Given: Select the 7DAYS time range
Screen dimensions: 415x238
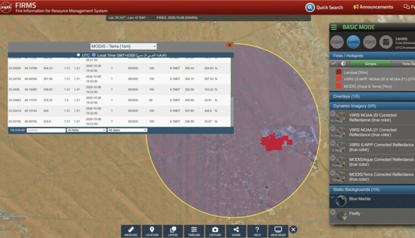Looking at the screenshot, I should [370, 42].
